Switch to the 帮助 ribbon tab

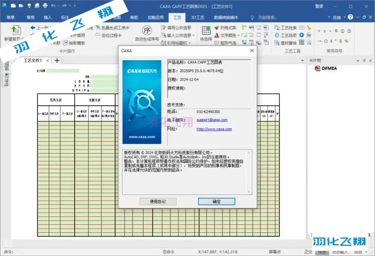(134, 17)
